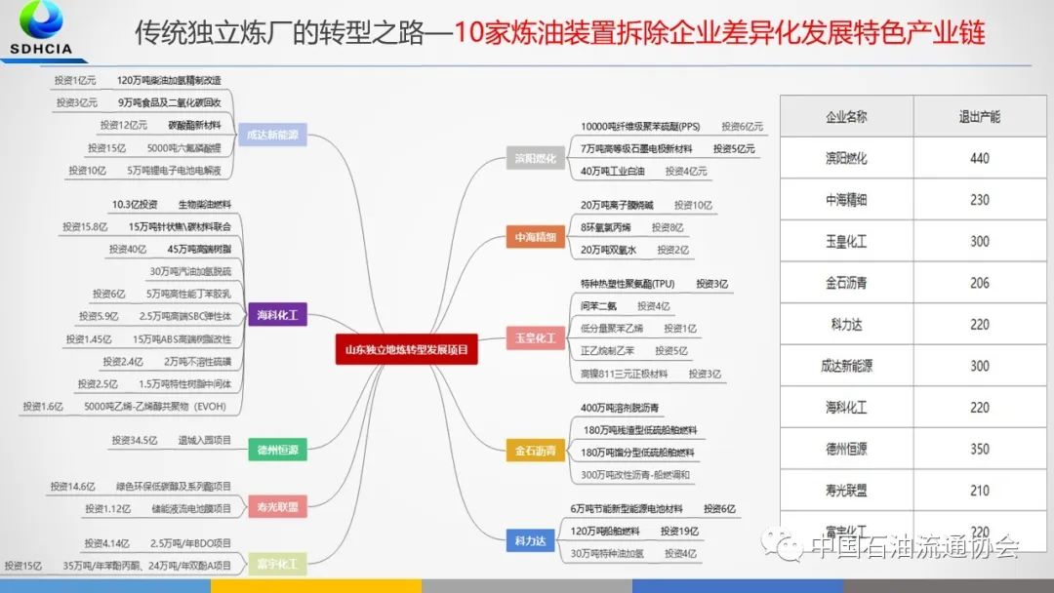This screenshot has width=1054, height=593.
Task: Click the 20万吨离子膜烧碱 leaf
Action: click(x=617, y=205)
